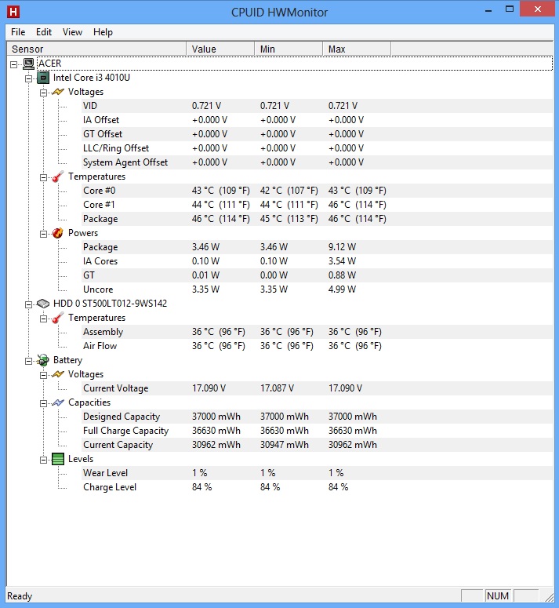559x608 pixels.
Task: Collapse the CPU Voltages group
Action: click(x=43, y=93)
